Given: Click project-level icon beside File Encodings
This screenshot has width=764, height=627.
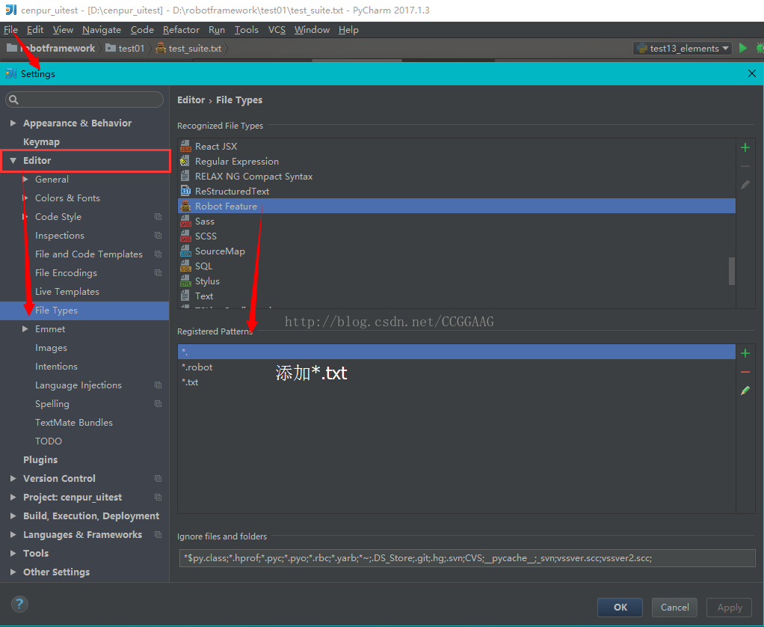Looking at the screenshot, I should click(158, 272).
